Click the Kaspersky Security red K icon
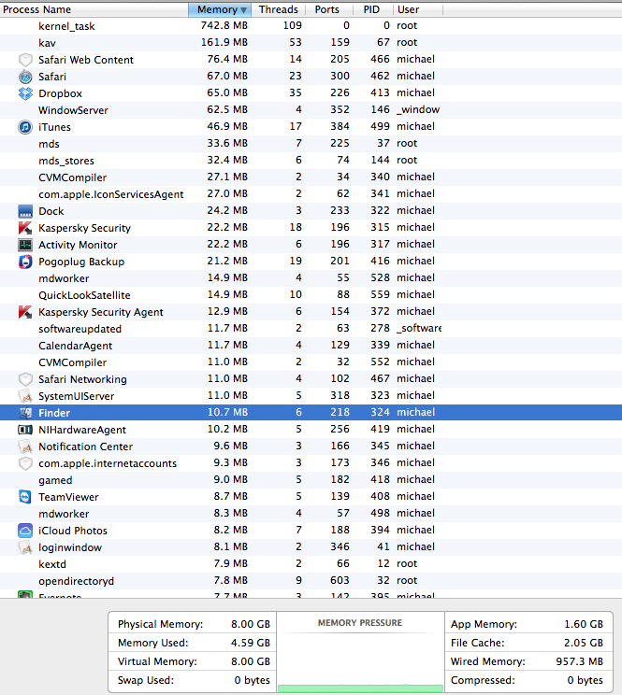Viewport: 622px width, 695px height. coord(25,228)
